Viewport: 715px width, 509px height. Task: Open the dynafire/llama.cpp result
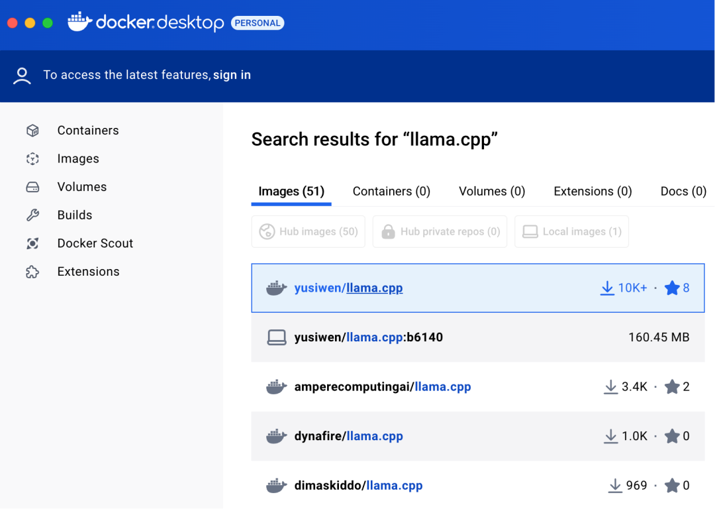point(478,436)
